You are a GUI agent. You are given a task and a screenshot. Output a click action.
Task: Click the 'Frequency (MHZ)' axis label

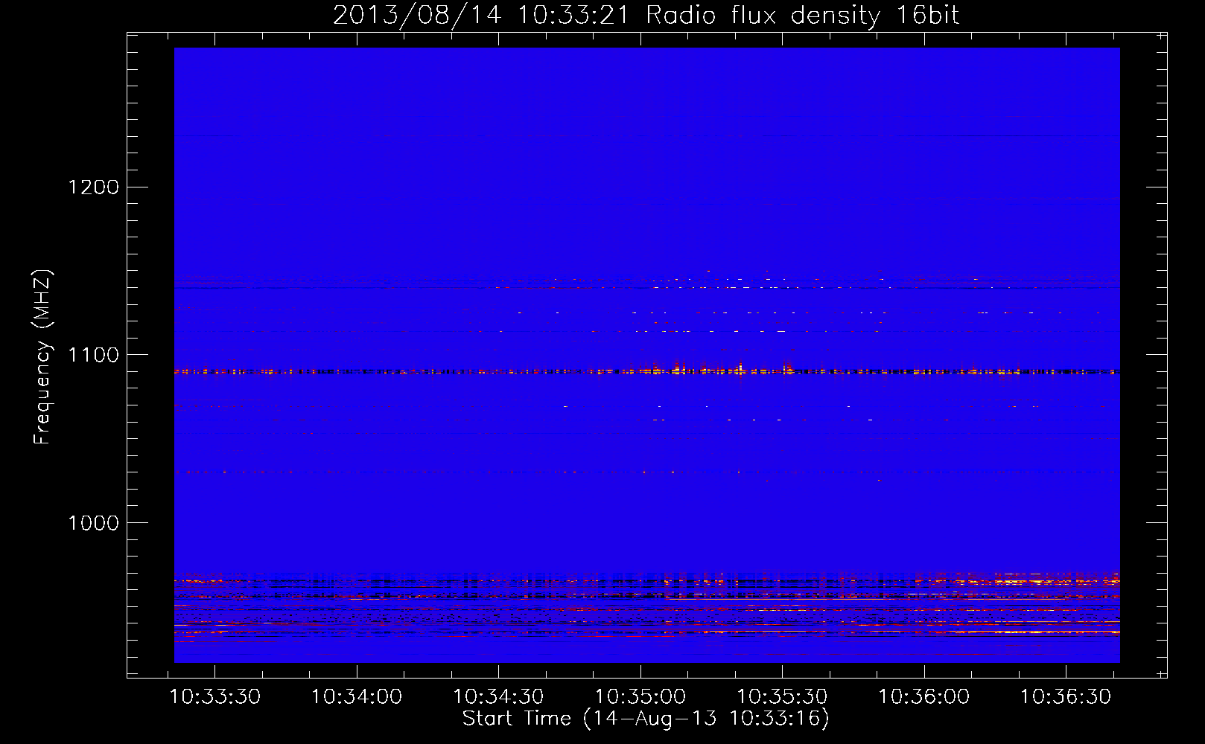(x=43, y=357)
